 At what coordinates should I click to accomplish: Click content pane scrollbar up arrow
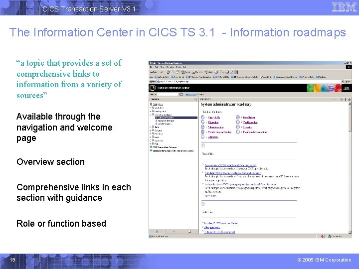350,104
